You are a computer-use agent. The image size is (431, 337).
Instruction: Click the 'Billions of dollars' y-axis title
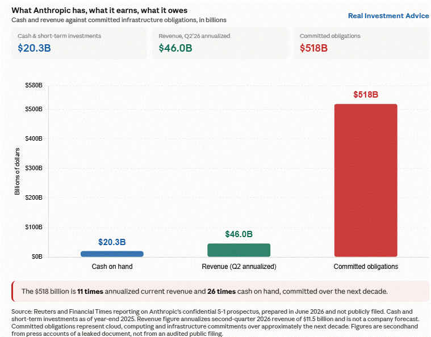[x=17, y=171]
